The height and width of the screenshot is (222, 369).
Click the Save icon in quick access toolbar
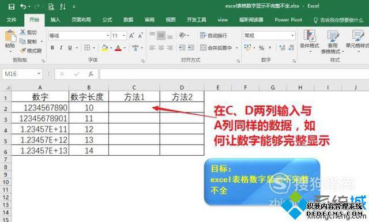click(x=11, y=6)
